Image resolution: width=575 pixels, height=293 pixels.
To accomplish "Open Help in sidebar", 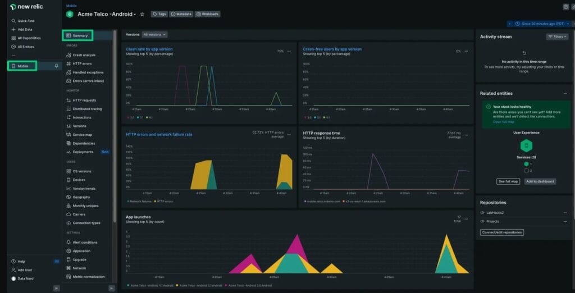I will click(x=19, y=262).
